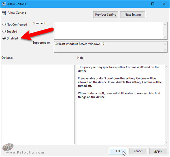The image size is (170, 157).
Task: Go to Next Setting
Action: click(133, 15)
